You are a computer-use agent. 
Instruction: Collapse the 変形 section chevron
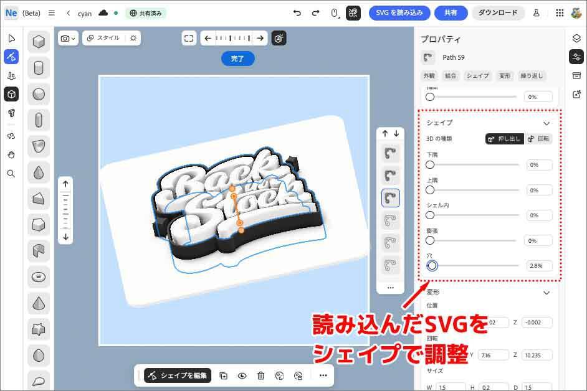coord(546,293)
